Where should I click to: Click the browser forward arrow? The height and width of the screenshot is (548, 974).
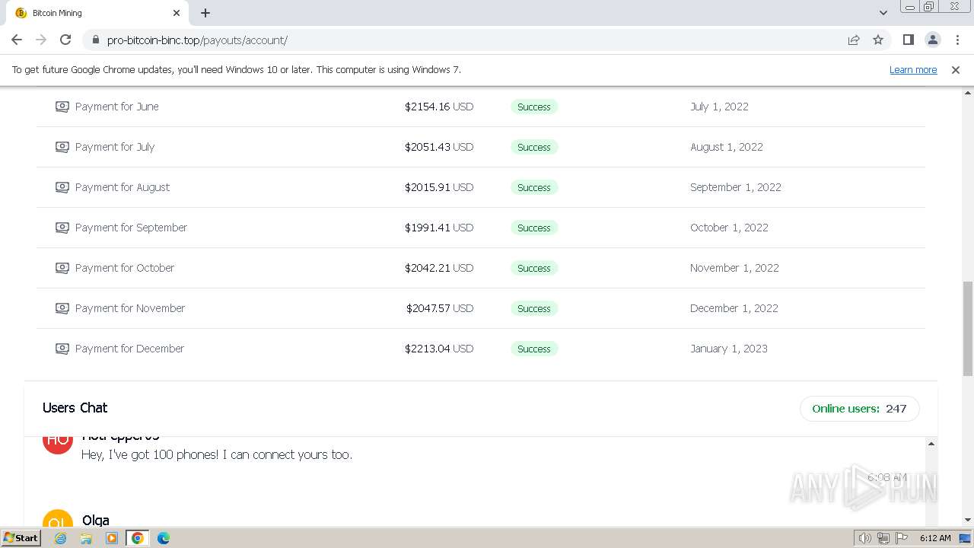pyautogui.click(x=41, y=40)
